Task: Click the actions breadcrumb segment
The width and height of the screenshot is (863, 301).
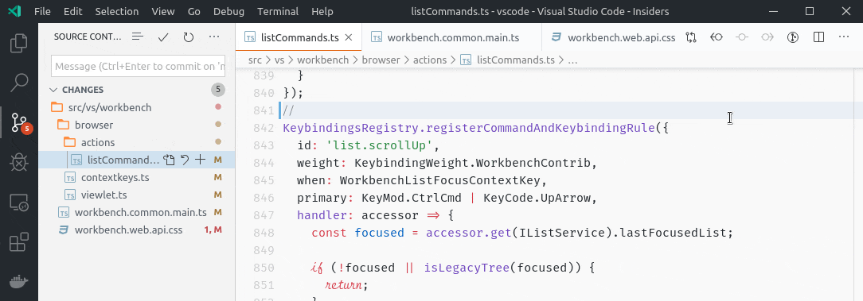Action: (x=431, y=60)
